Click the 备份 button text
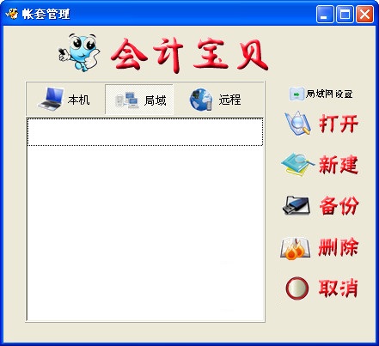Image resolution: width=379 pixels, height=346 pixels. (x=339, y=205)
